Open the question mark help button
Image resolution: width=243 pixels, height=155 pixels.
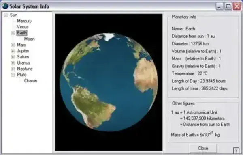click(x=236, y=151)
